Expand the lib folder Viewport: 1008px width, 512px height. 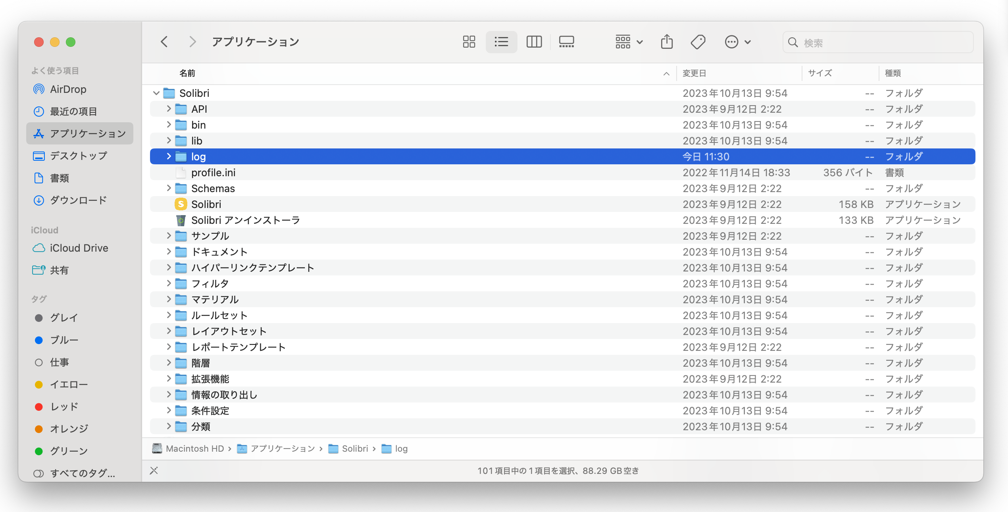click(169, 141)
